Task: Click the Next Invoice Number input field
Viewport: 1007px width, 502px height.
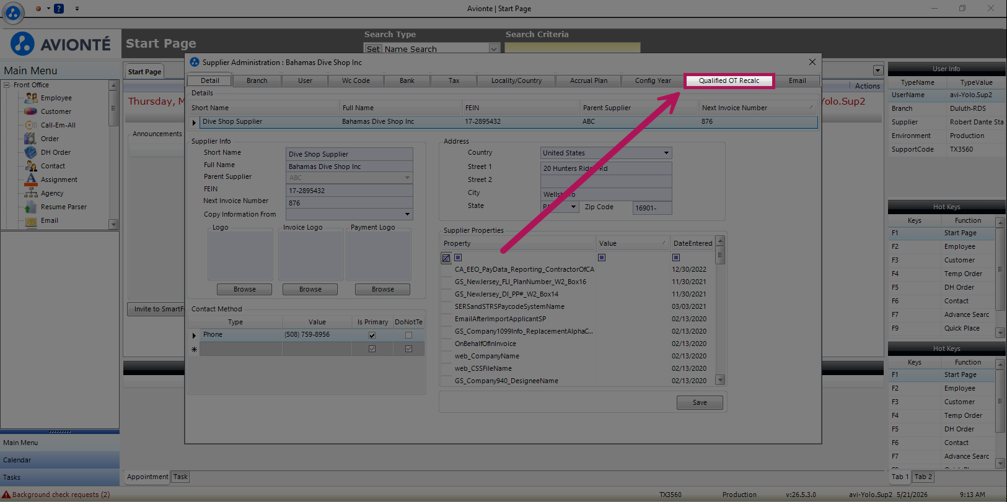Action: [349, 203]
